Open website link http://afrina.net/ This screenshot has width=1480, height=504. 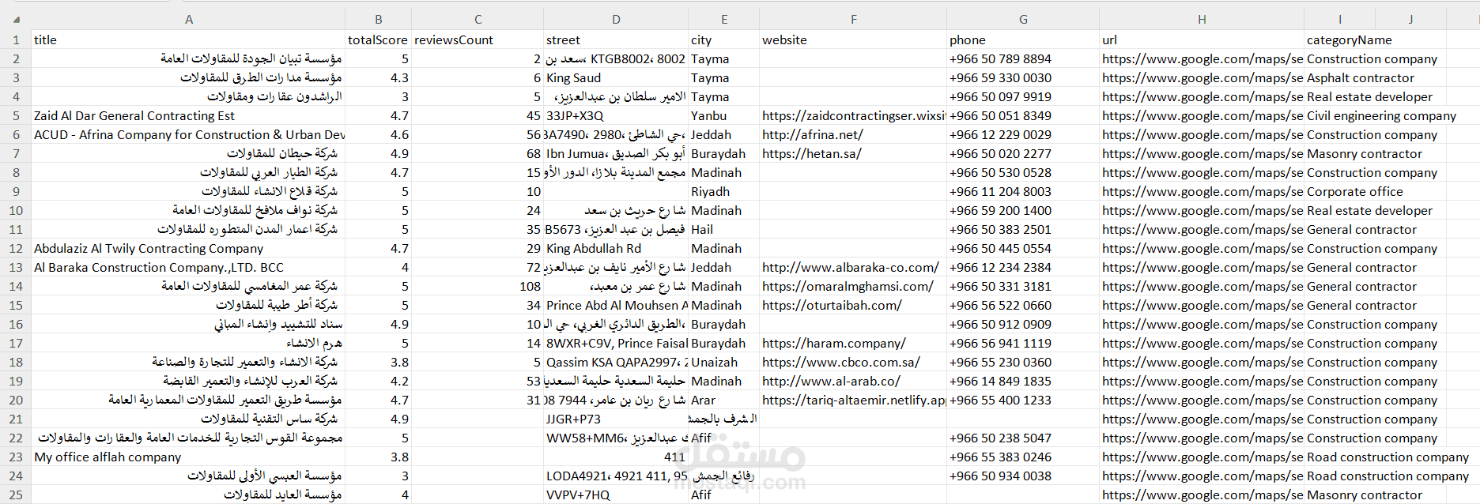[x=813, y=135]
